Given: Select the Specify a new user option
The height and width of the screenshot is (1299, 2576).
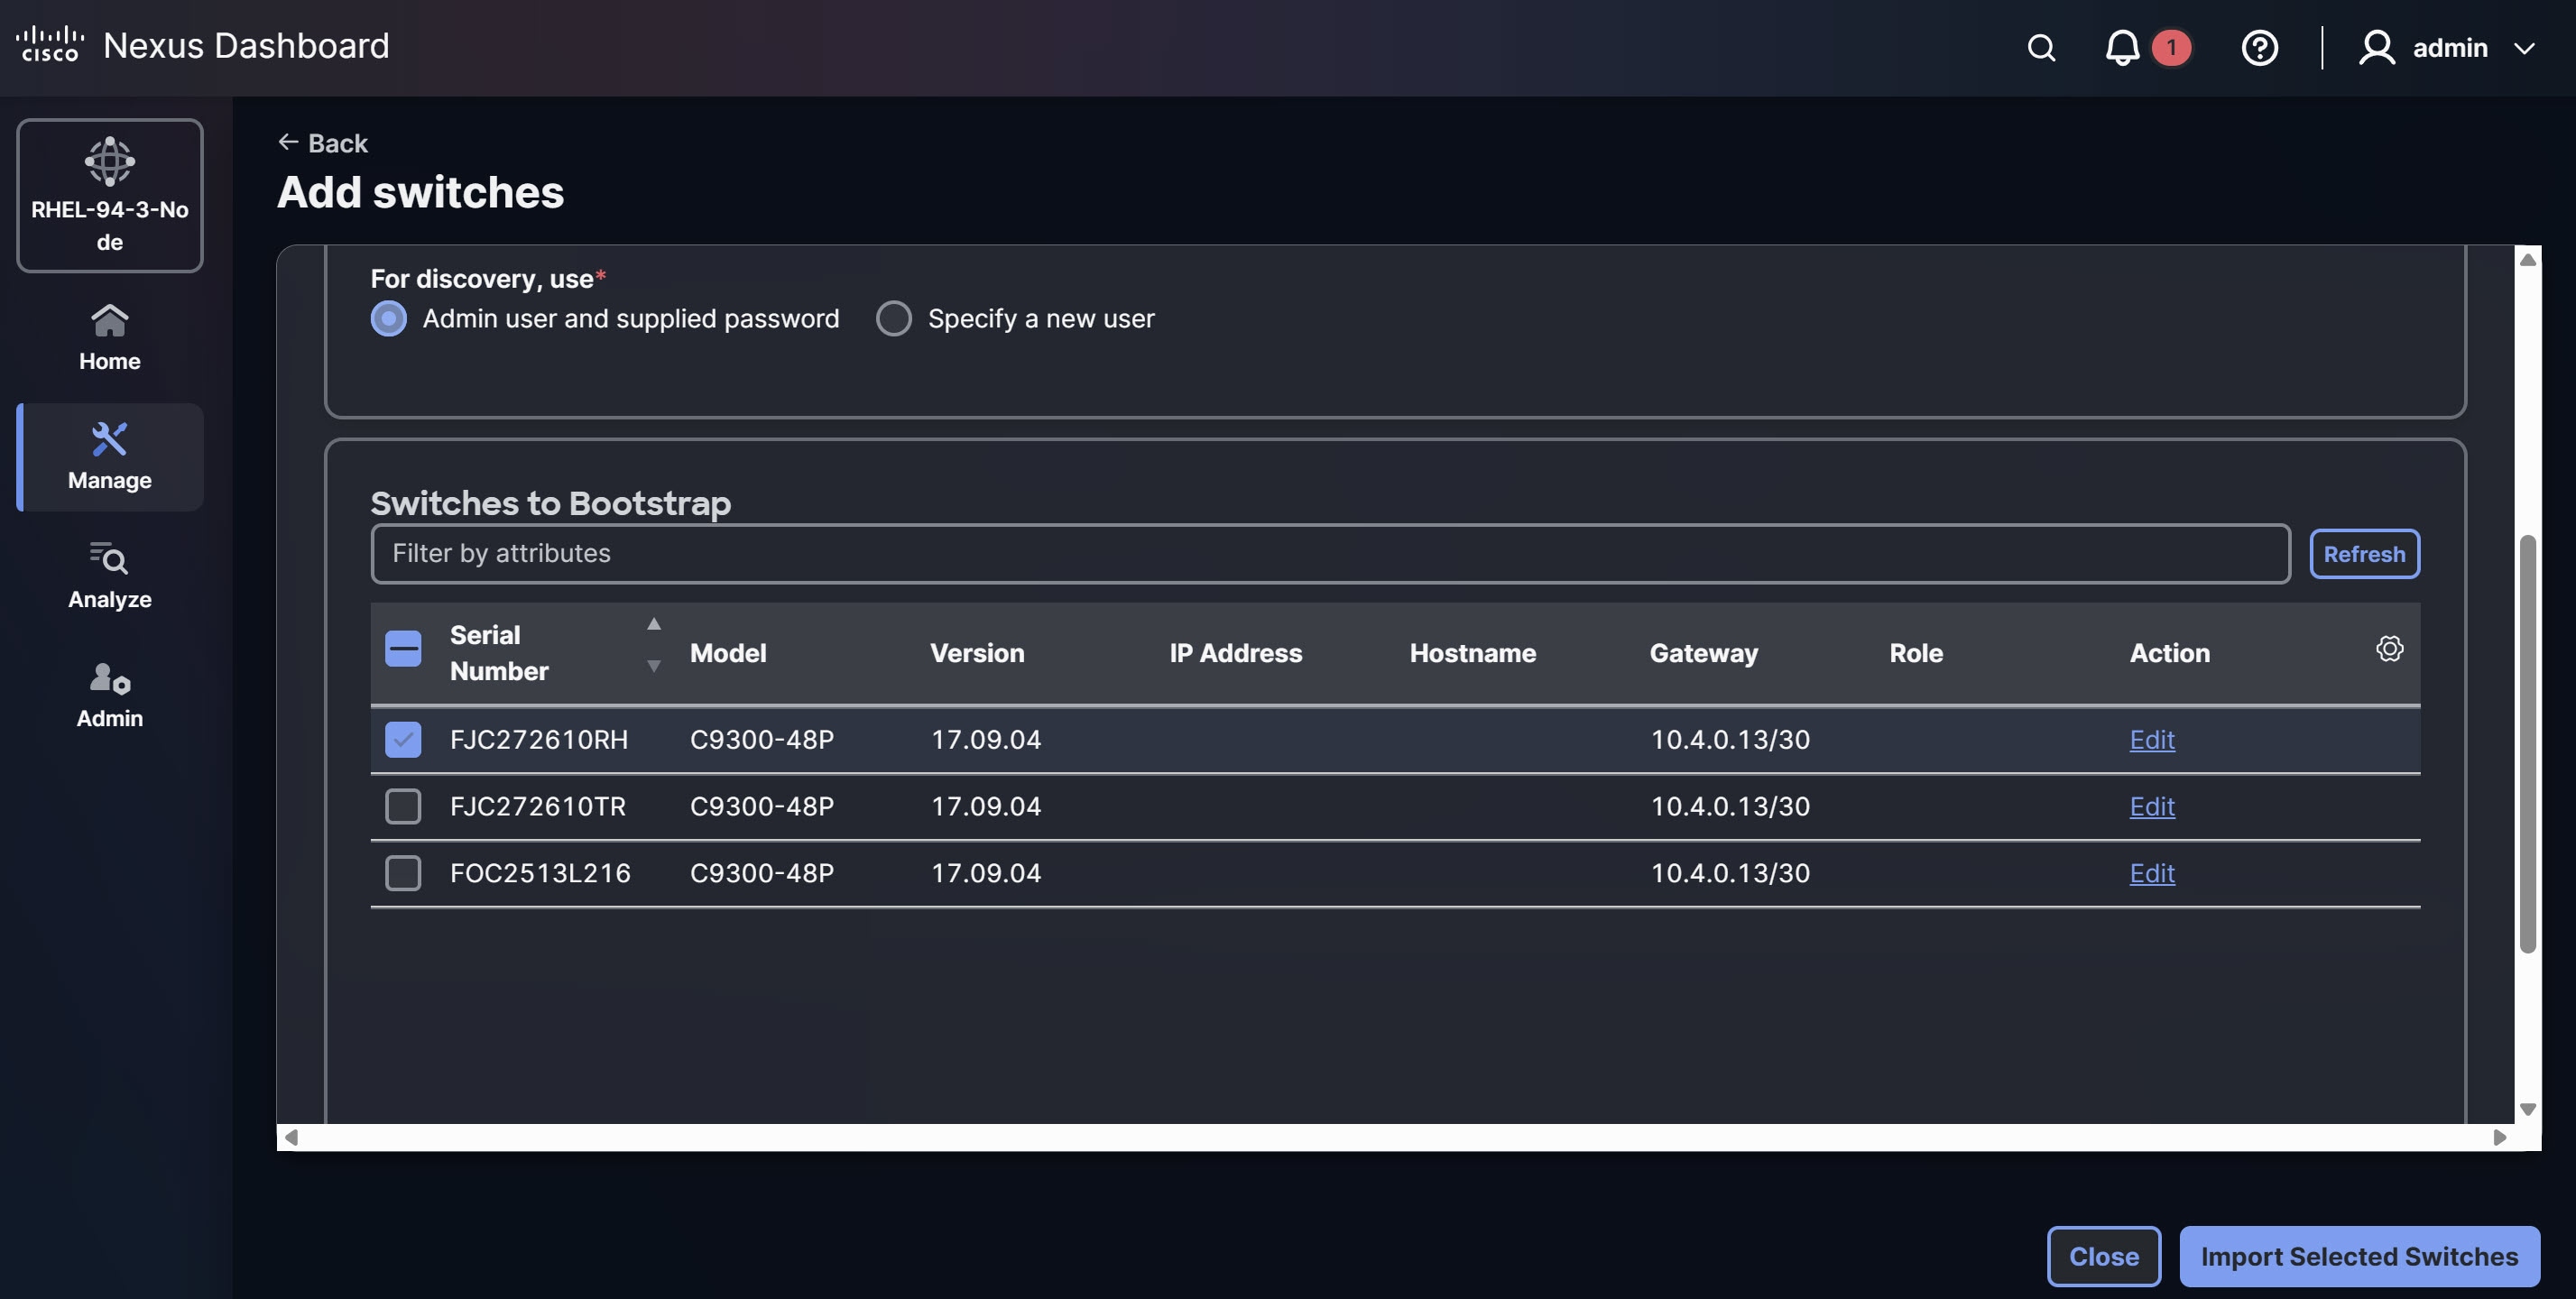Looking at the screenshot, I should 893,319.
